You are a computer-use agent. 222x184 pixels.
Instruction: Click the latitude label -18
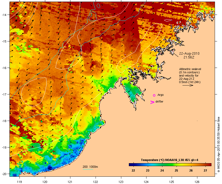[x=4, y=121]
